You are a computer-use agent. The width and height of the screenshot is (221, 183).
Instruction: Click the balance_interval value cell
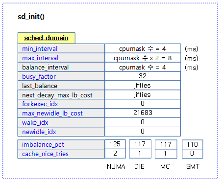(143, 67)
